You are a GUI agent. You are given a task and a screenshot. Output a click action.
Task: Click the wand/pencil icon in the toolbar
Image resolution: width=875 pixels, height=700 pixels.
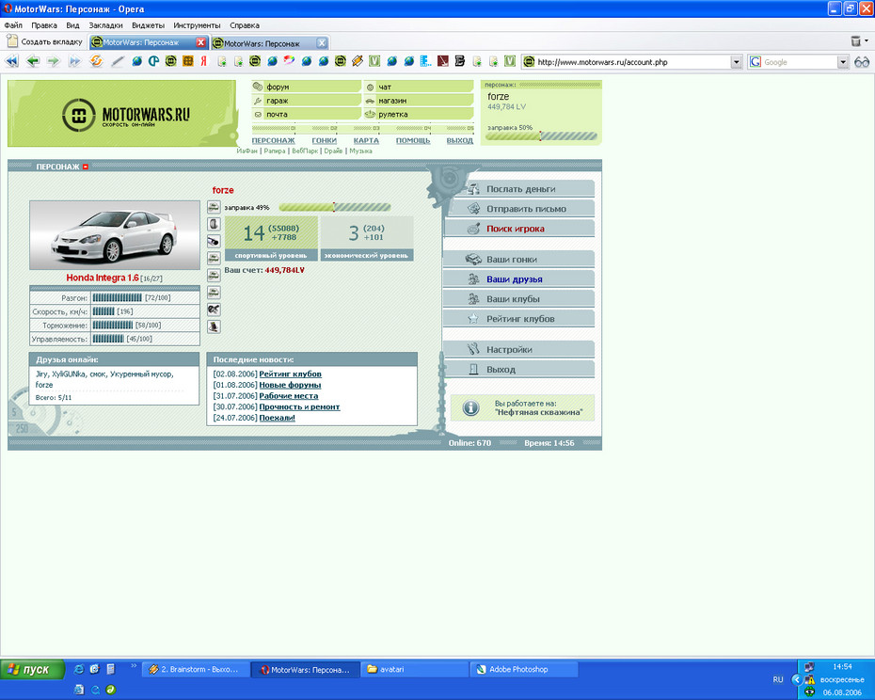coord(118,61)
